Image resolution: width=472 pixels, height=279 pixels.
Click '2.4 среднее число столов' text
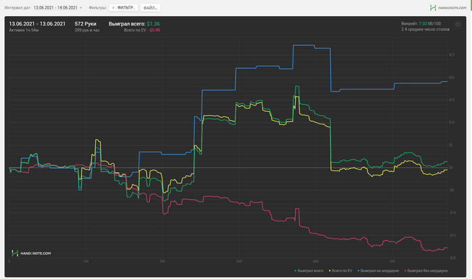[425, 30]
